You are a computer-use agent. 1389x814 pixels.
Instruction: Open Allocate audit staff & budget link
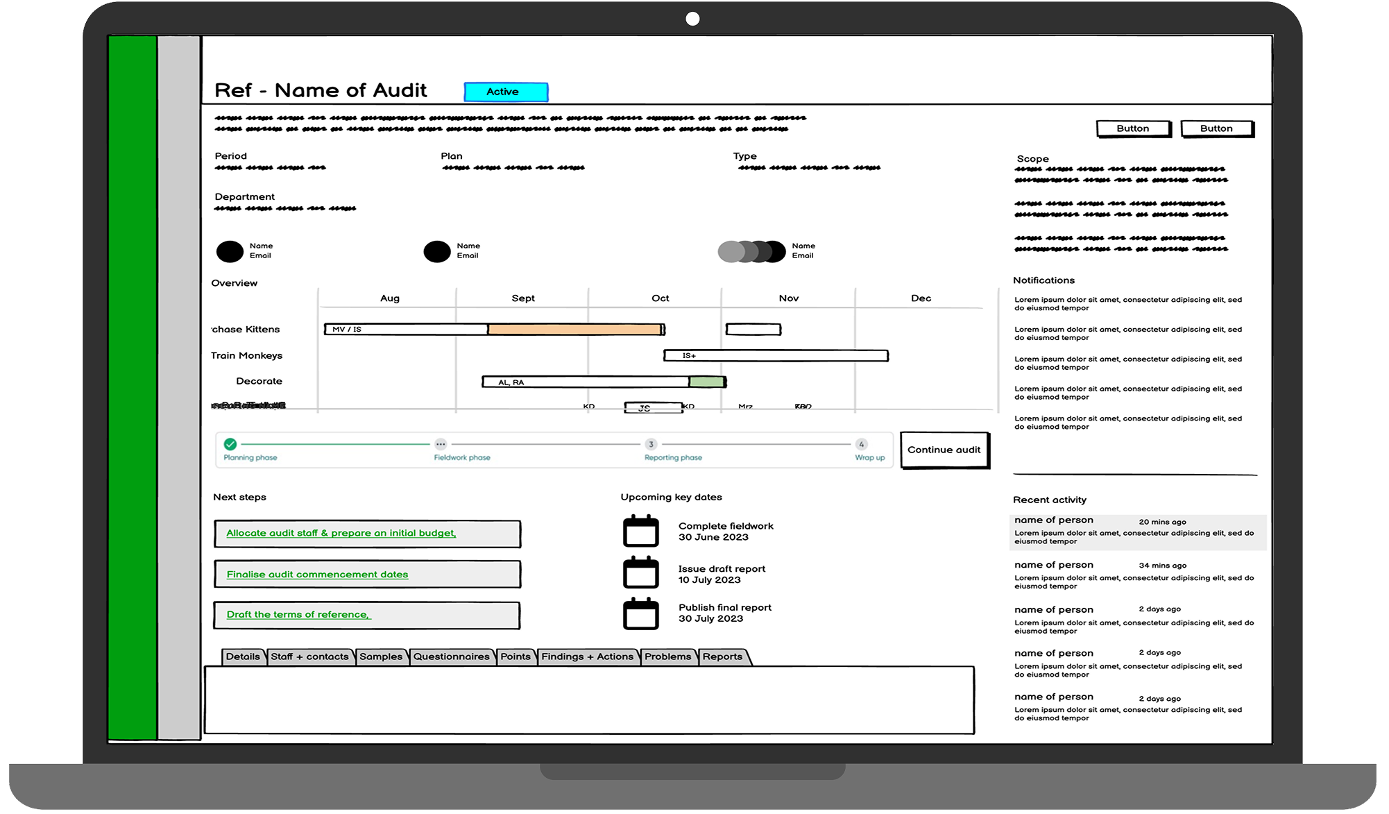click(x=341, y=533)
